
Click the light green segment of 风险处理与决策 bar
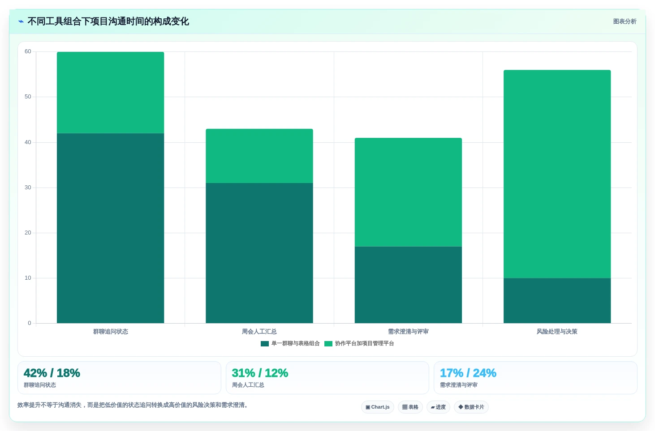coord(557,174)
